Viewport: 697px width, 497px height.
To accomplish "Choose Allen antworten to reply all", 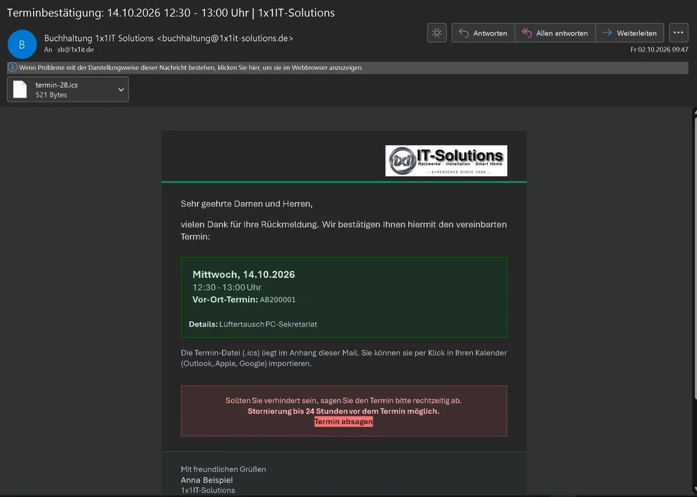I will (555, 33).
